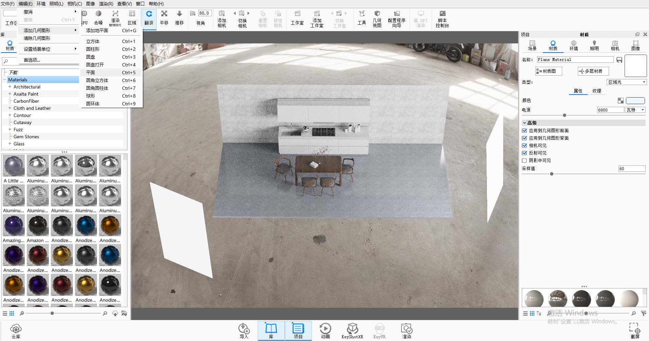Start the 渲染 render from bottom bar

[x=407, y=330]
